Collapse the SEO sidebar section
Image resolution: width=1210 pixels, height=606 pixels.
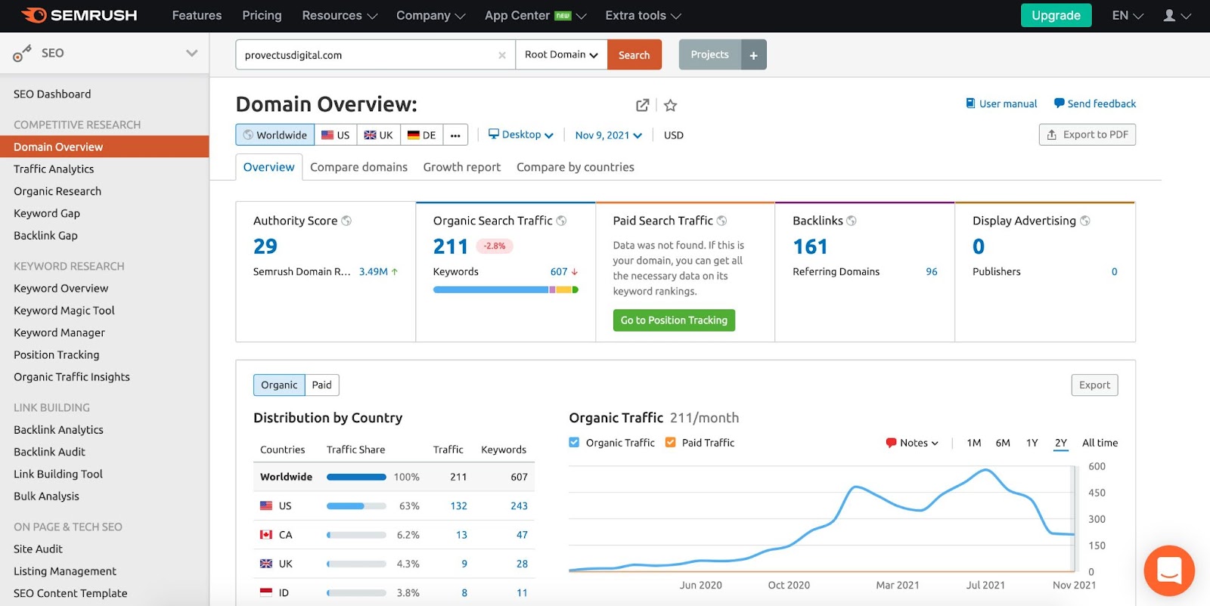(x=192, y=53)
